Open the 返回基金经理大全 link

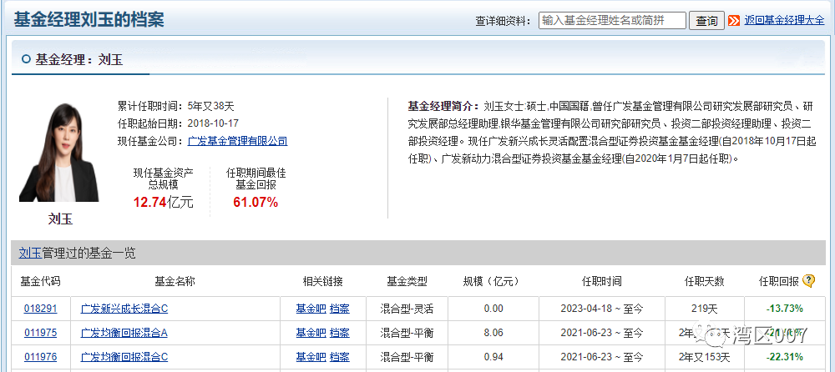[784, 20]
